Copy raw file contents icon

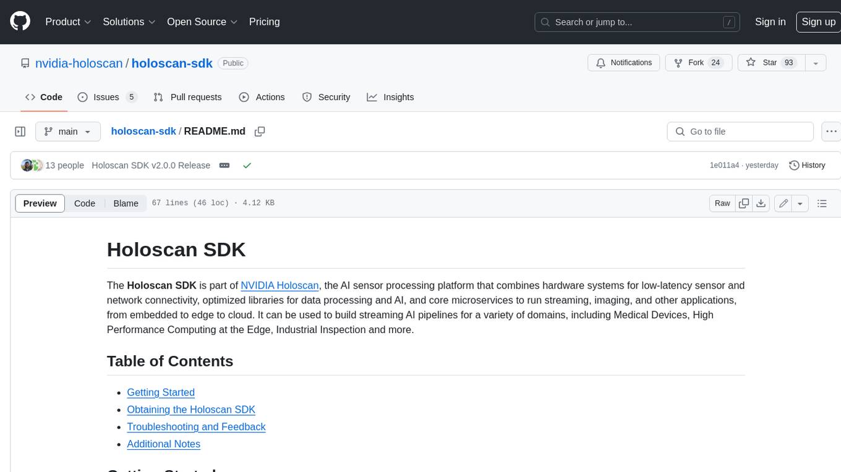coord(744,203)
